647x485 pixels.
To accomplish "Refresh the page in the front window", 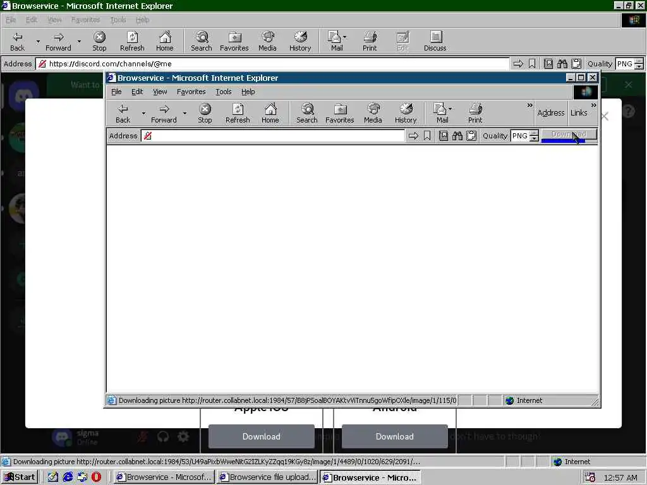I will (x=238, y=113).
